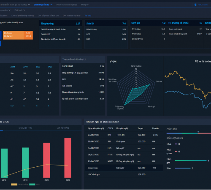The height and width of the screenshot is (190, 211).
Task: Open Phân tích doanh nghiệp menu
Action: [67, 5]
